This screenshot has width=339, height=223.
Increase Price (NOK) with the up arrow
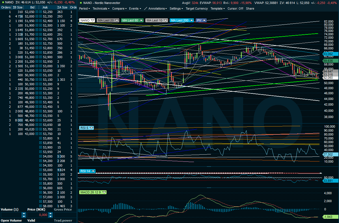[50, 214]
